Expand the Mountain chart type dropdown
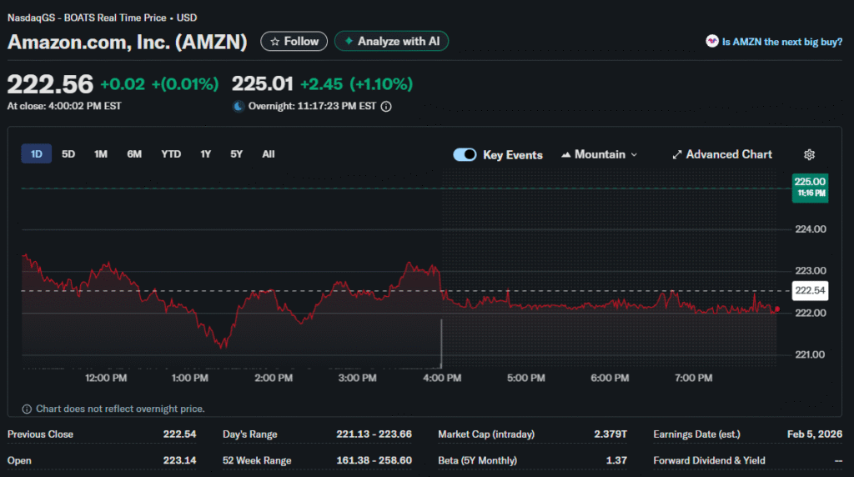Image resolution: width=854 pixels, height=477 pixels. [600, 155]
